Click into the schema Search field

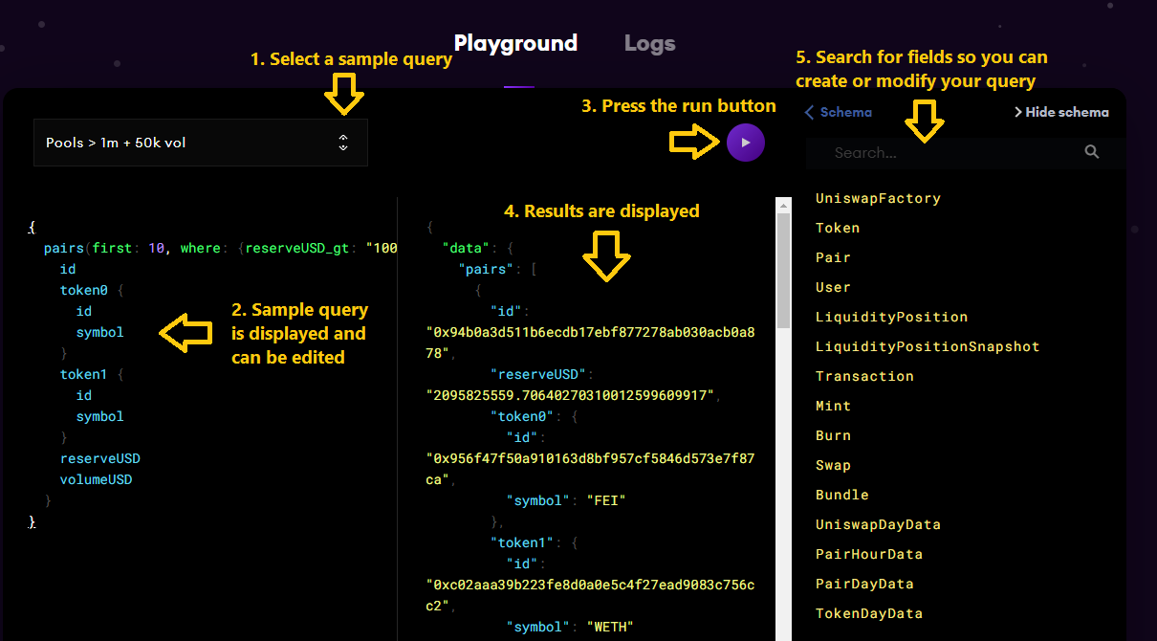[x=947, y=152]
